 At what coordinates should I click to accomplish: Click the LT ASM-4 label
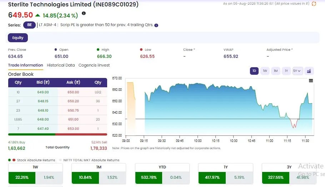click(x=47, y=25)
